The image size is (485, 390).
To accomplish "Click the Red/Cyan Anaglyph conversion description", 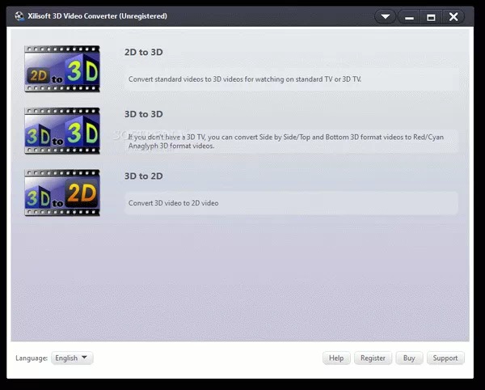I will point(286,141).
